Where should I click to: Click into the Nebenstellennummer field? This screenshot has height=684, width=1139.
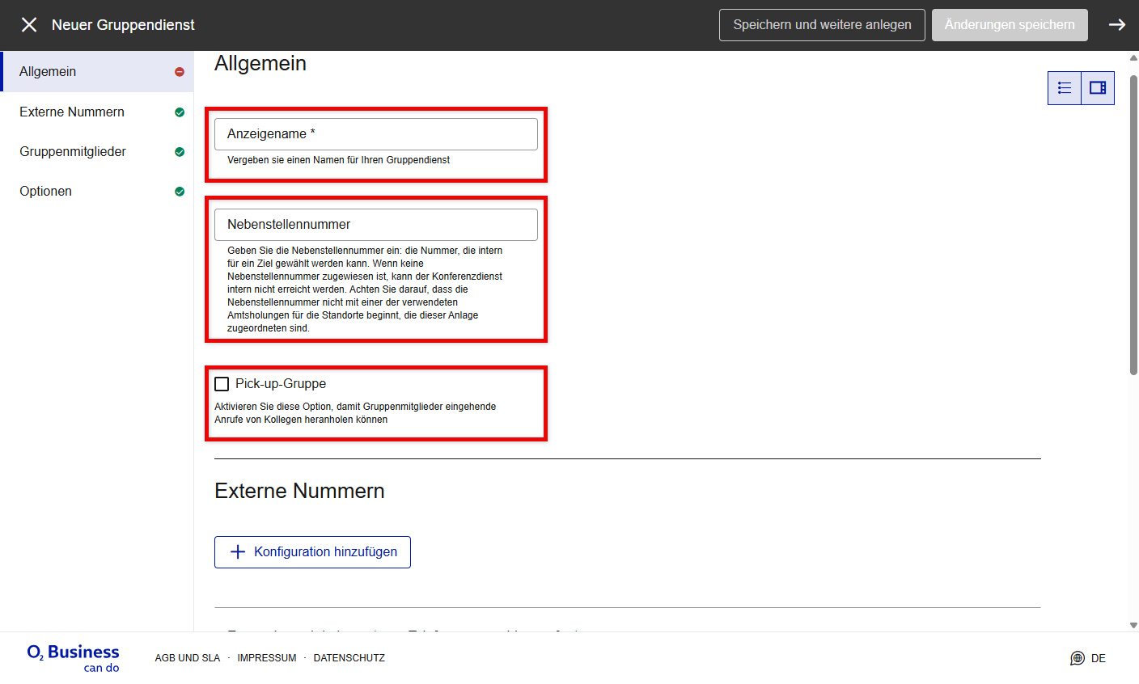pos(376,225)
